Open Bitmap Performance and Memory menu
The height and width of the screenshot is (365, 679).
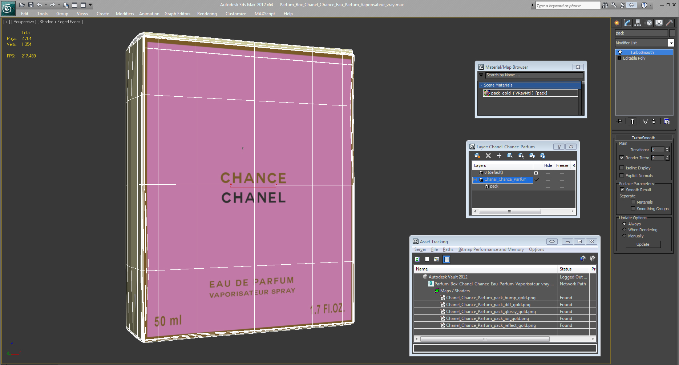pos(491,249)
